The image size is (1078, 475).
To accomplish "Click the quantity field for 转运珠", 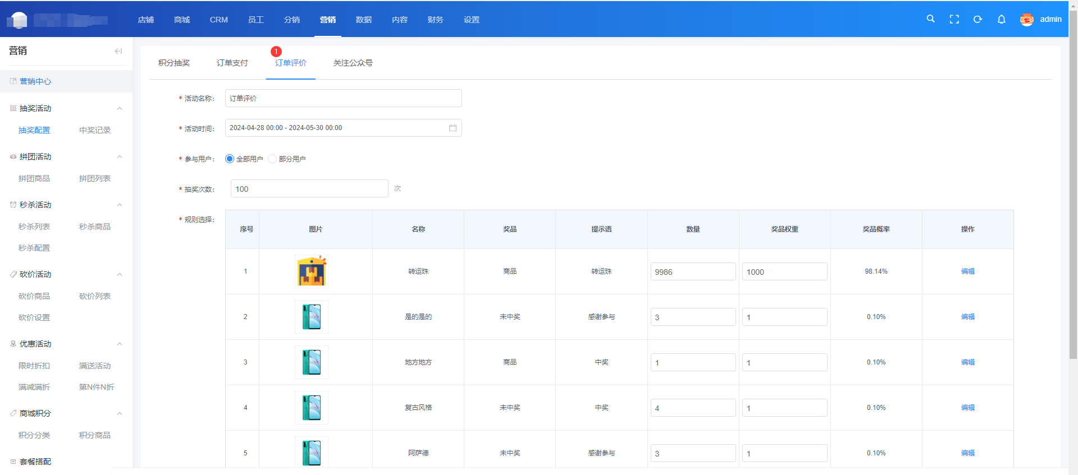I will (x=693, y=271).
